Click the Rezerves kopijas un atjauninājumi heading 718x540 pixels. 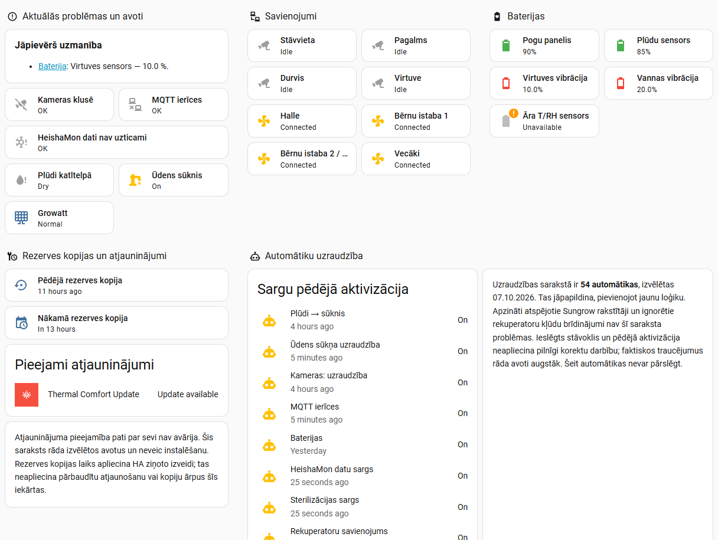tap(94, 256)
